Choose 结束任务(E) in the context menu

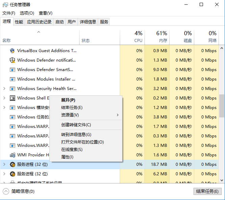(86, 108)
